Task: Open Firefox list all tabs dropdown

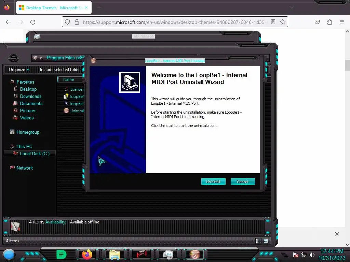Action: tap(292, 8)
